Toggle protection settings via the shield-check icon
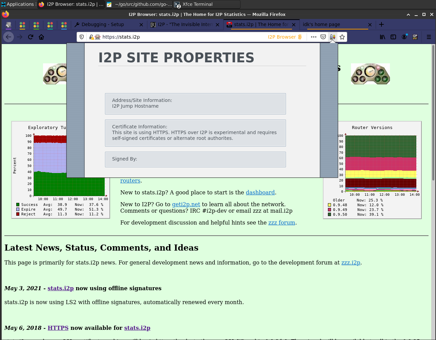Image resolution: width=436 pixels, height=340 pixels. (323, 37)
